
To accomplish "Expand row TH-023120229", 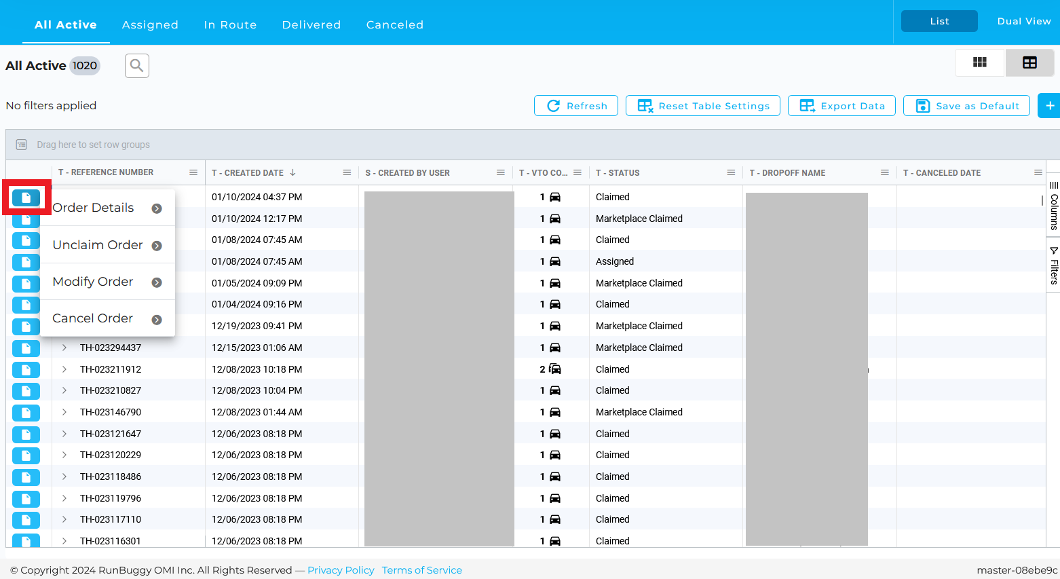I will pyautogui.click(x=64, y=455).
